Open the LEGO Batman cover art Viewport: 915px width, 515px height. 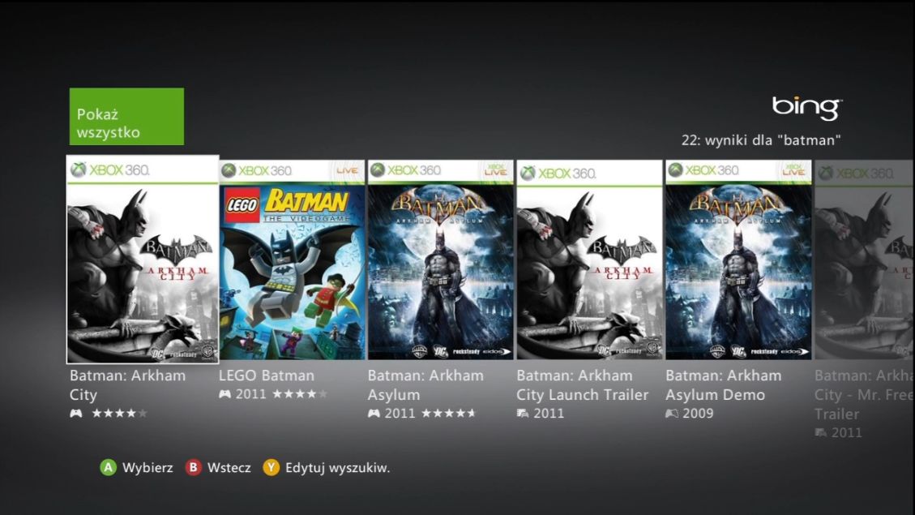(x=292, y=260)
